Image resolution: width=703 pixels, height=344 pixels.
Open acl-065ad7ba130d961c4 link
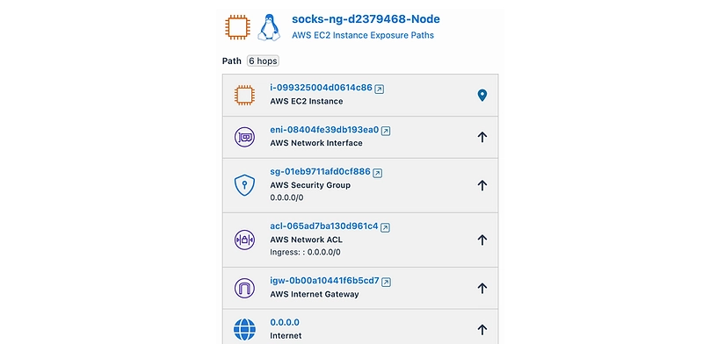(x=324, y=226)
